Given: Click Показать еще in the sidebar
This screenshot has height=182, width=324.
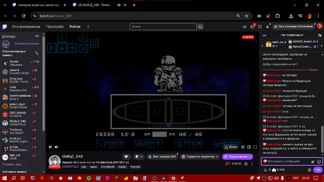Looking at the screenshot, I should coord(12,164).
